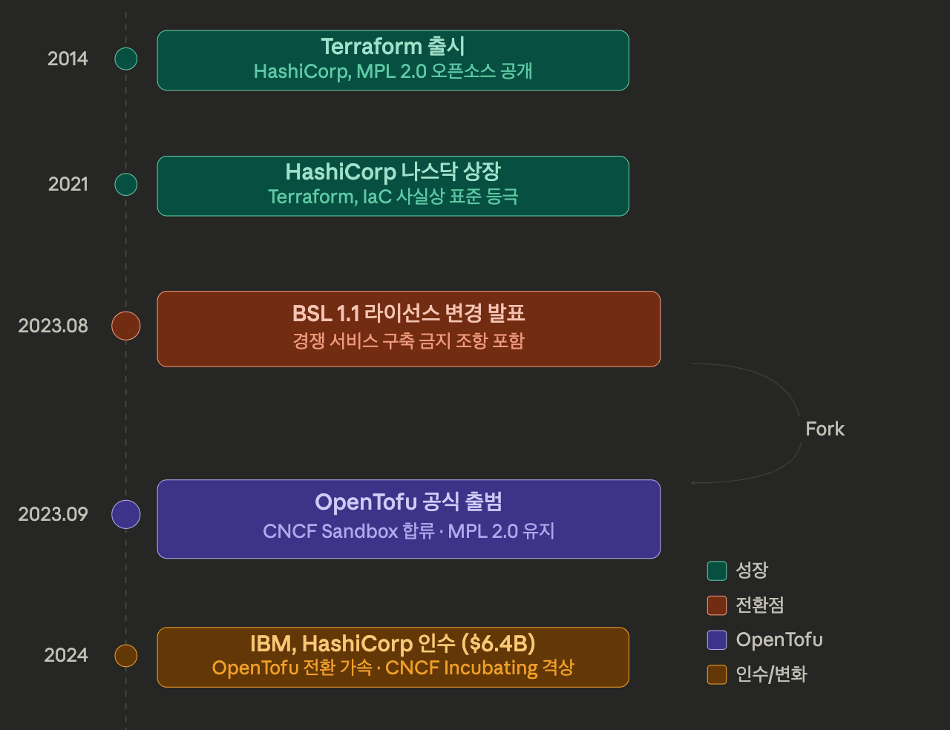Select the red 전환점 legend swatch

pos(717,605)
